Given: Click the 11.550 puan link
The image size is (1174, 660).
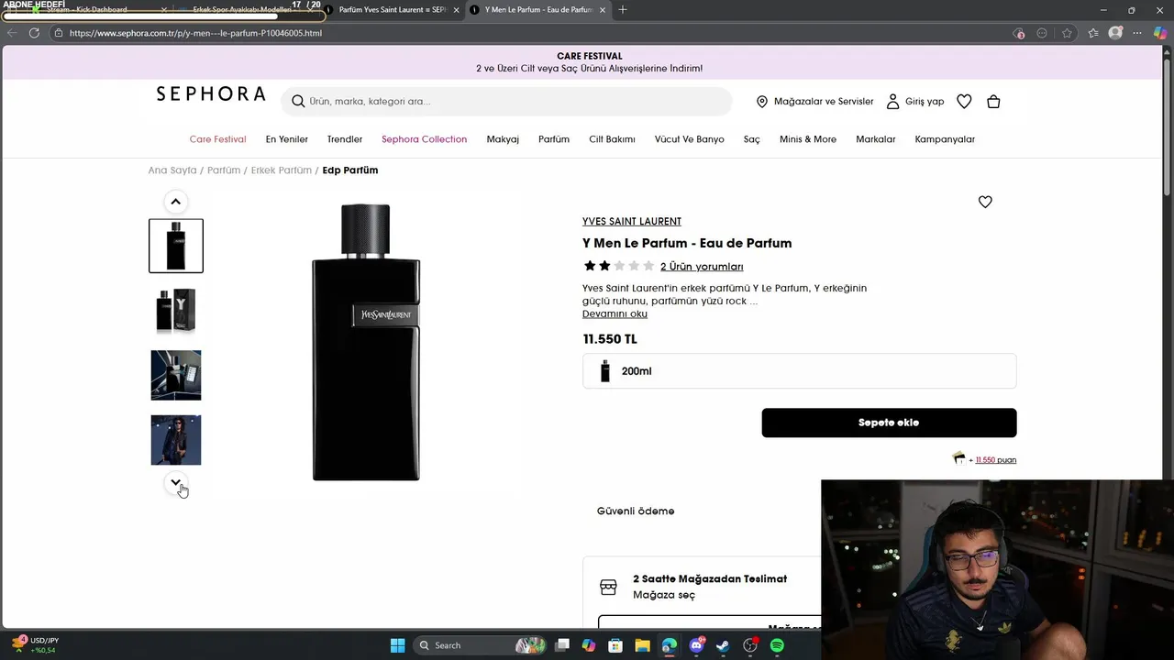Looking at the screenshot, I should (996, 460).
